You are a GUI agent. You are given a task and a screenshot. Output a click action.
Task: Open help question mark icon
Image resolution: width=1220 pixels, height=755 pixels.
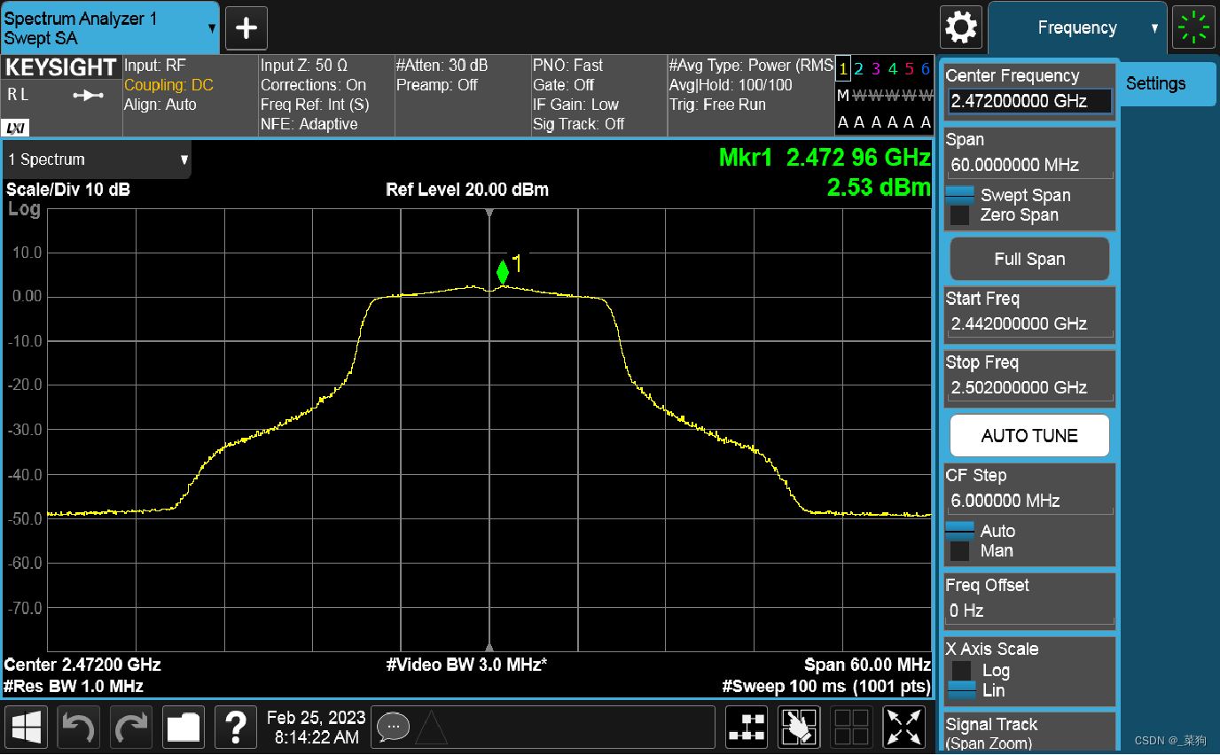(236, 728)
